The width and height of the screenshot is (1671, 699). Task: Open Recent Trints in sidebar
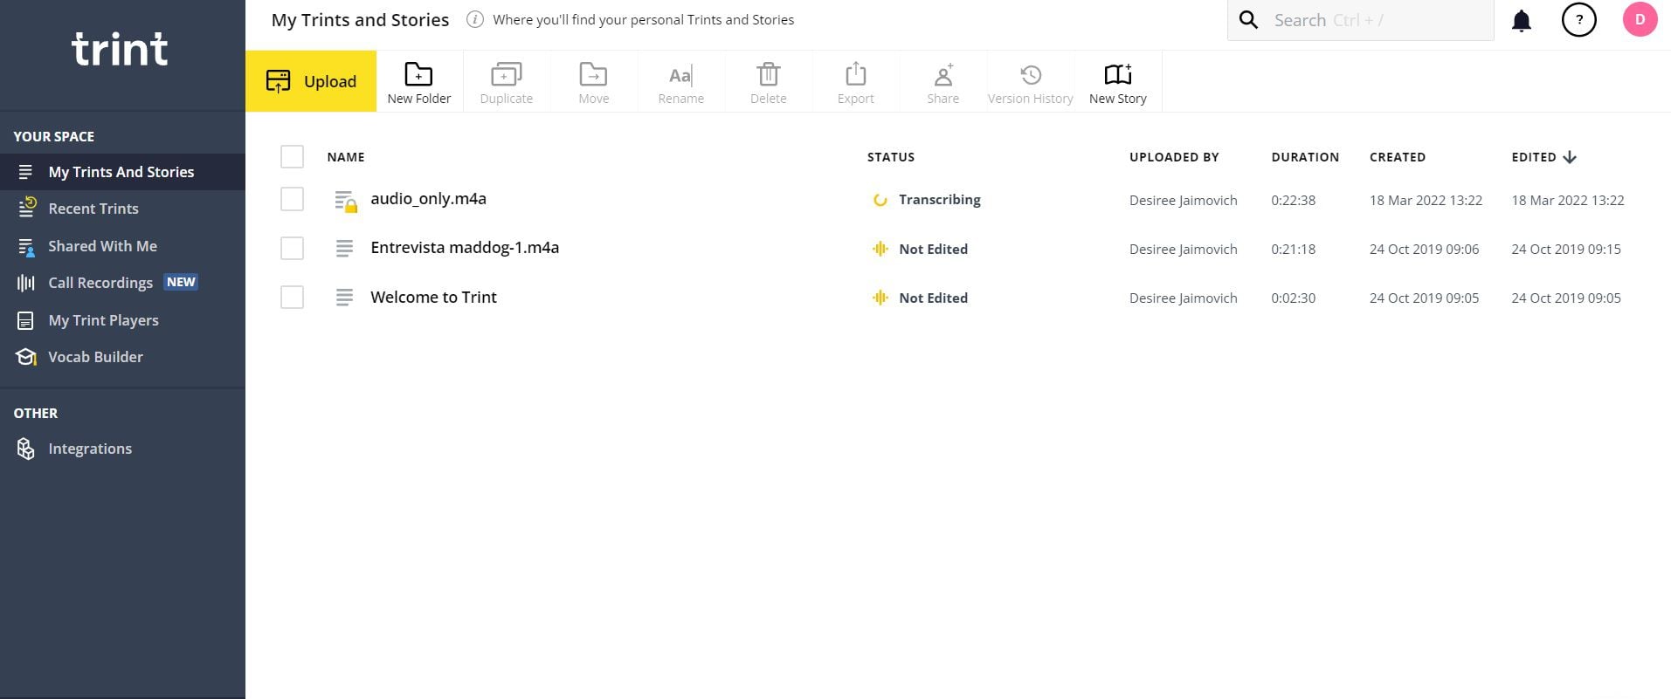(x=93, y=209)
